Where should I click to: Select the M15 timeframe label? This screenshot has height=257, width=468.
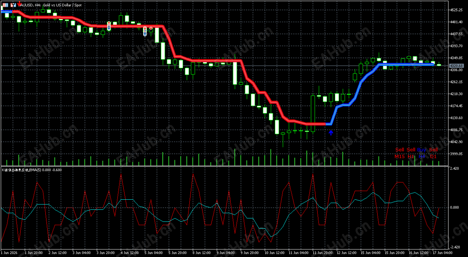[x=399, y=156]
